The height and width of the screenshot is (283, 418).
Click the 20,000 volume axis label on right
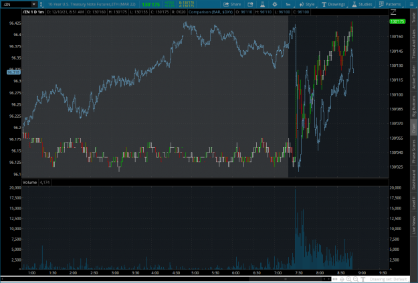pos(395,187)
